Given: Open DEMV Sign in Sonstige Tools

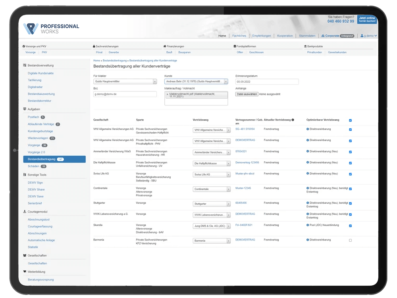Looking at the screenshot, I should pyautogui.click(x=35, y=183).
